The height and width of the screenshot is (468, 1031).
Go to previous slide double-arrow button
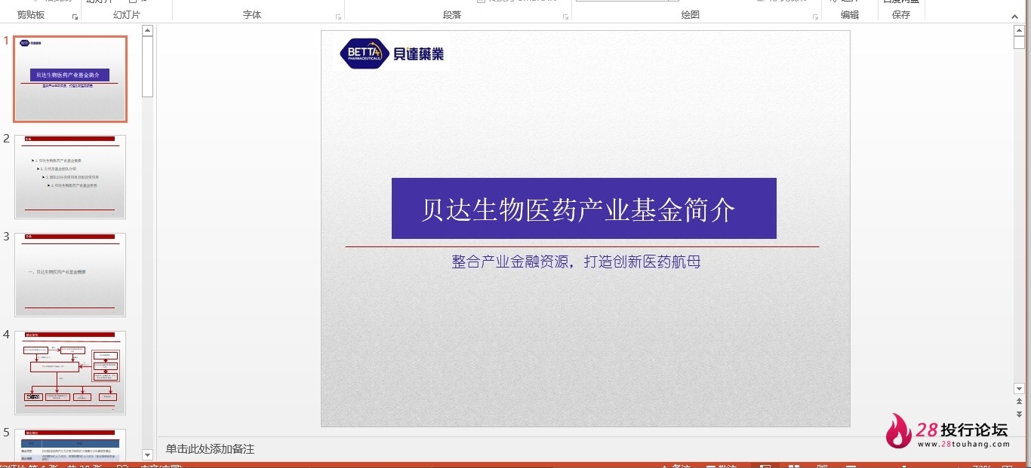pos(1019,403)
